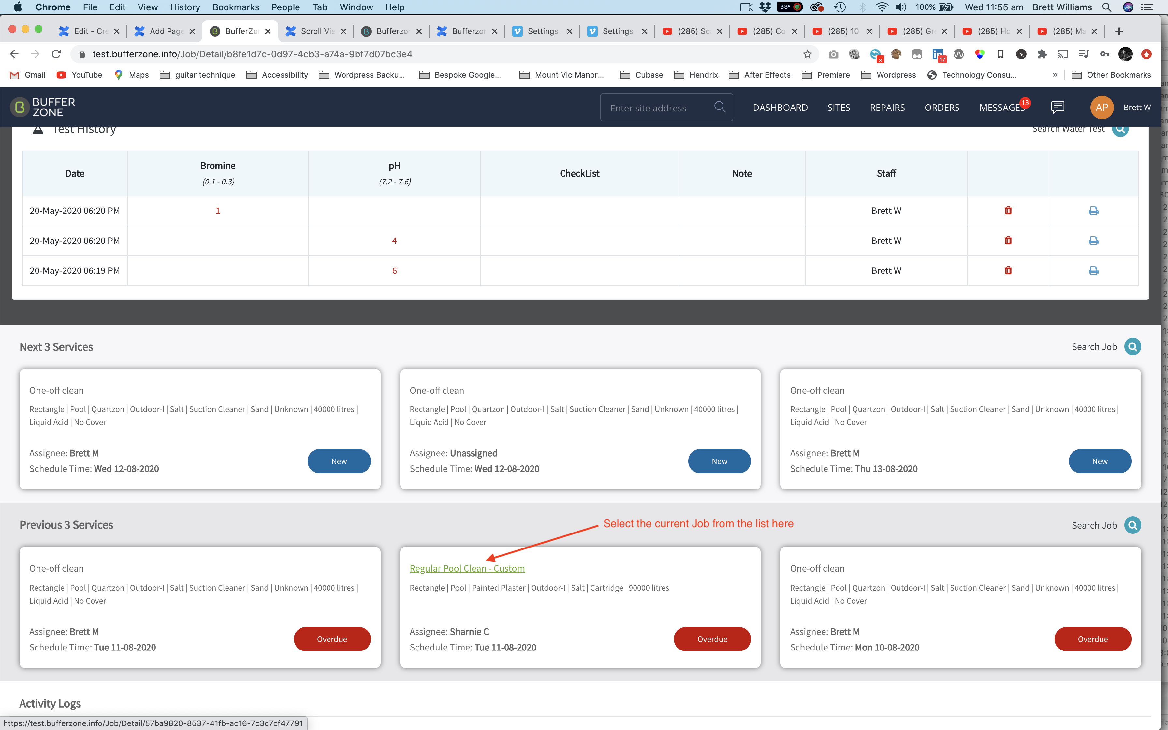The height and width of the screenshot is (730, 1168).
Task: Open the Accessibility bookmarks folder
Action: click(277, 75)
